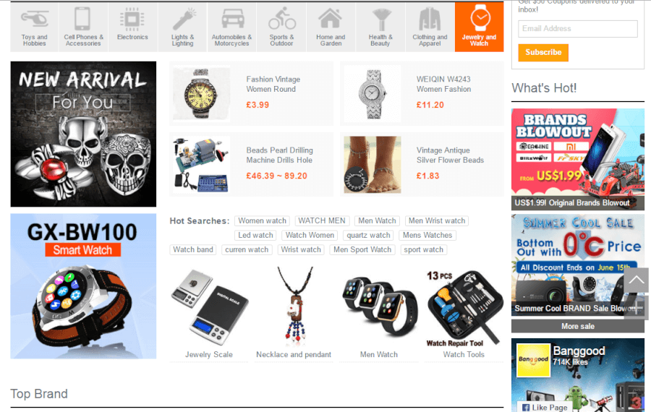Select the Jewelry and Watch tab

coord(479,27)
